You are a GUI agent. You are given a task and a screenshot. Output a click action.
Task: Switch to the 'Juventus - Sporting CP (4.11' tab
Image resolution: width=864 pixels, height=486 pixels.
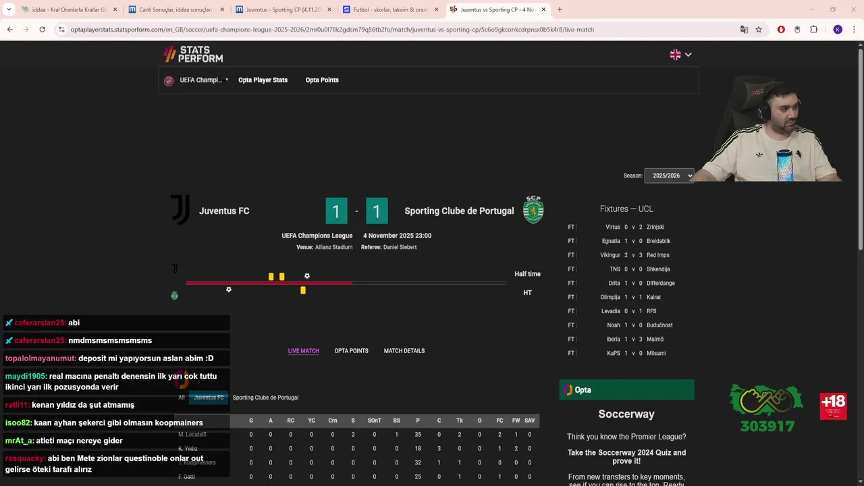click(x=283, y=10)
